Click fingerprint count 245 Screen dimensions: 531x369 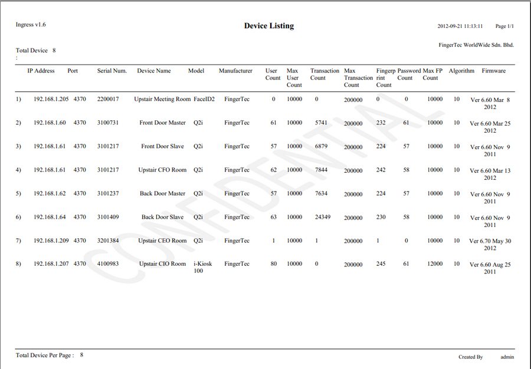381,264
